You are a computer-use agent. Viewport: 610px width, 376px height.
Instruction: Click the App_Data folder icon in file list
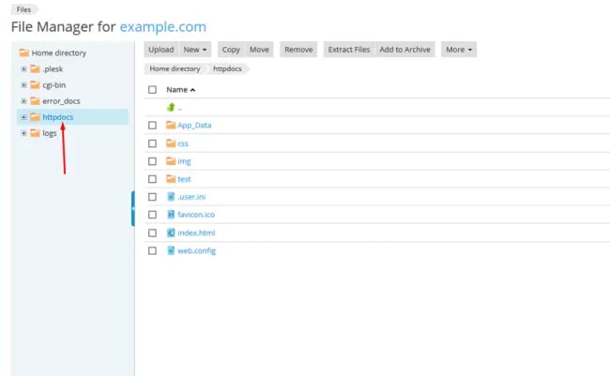[x=171, y=126]
